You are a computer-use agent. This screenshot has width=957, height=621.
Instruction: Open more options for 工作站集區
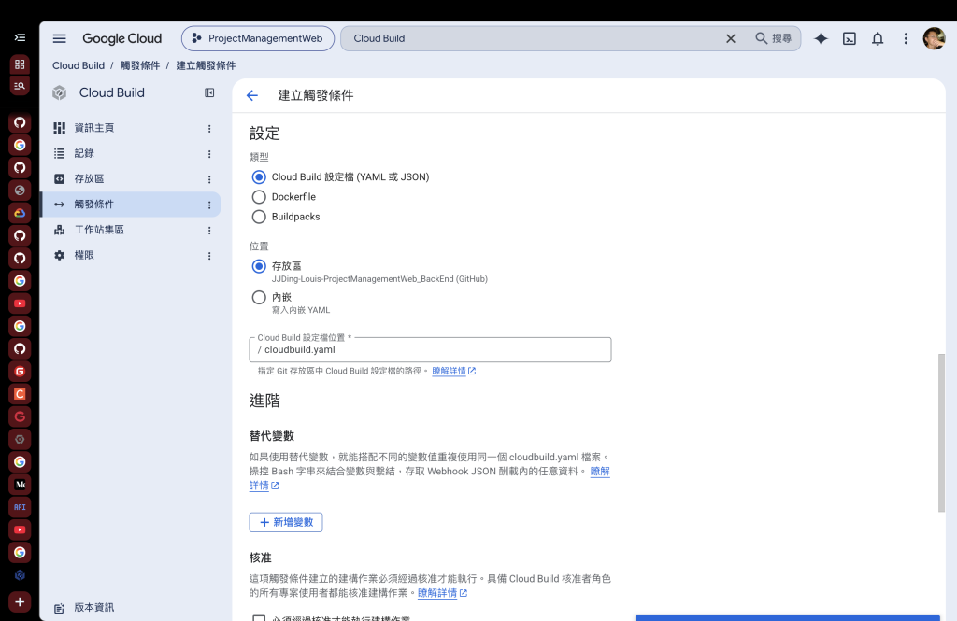click(209, 231)
